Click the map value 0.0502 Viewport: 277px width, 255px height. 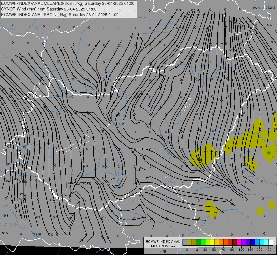click(x=255, y=8)
